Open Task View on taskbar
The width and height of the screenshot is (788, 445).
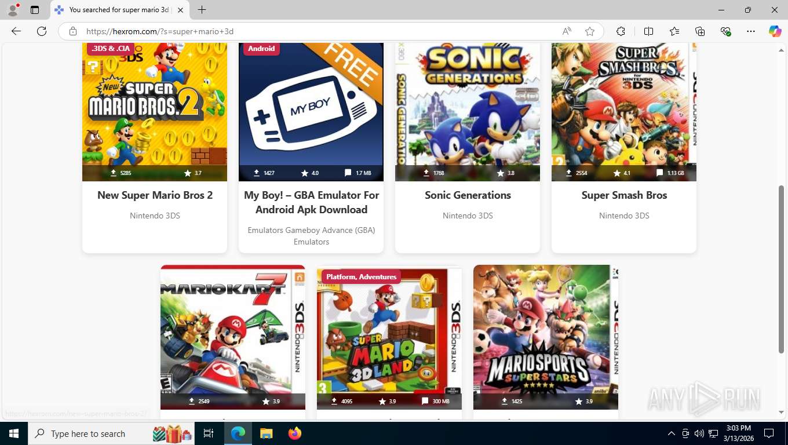(x=209, y=433)
